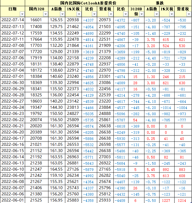
Task: Click the date cell 2022-06-10
Action: coord(13,169)
